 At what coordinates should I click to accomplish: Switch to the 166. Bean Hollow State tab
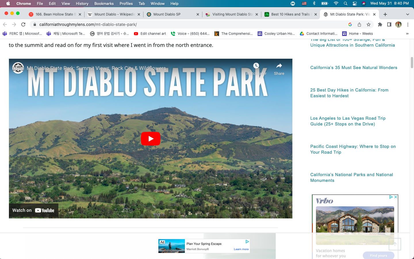click(55, 14)
